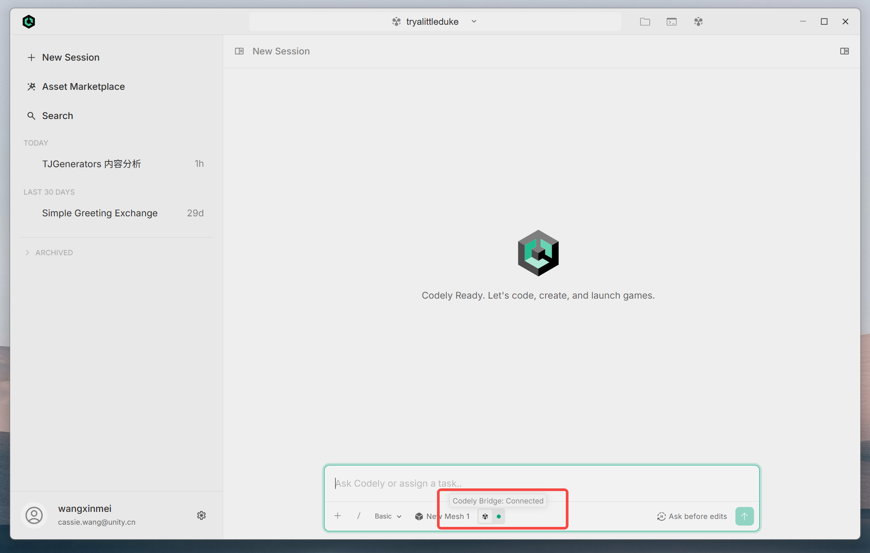
Task: Open the terminal panel icon in the title bar
Action: (671, 22)
